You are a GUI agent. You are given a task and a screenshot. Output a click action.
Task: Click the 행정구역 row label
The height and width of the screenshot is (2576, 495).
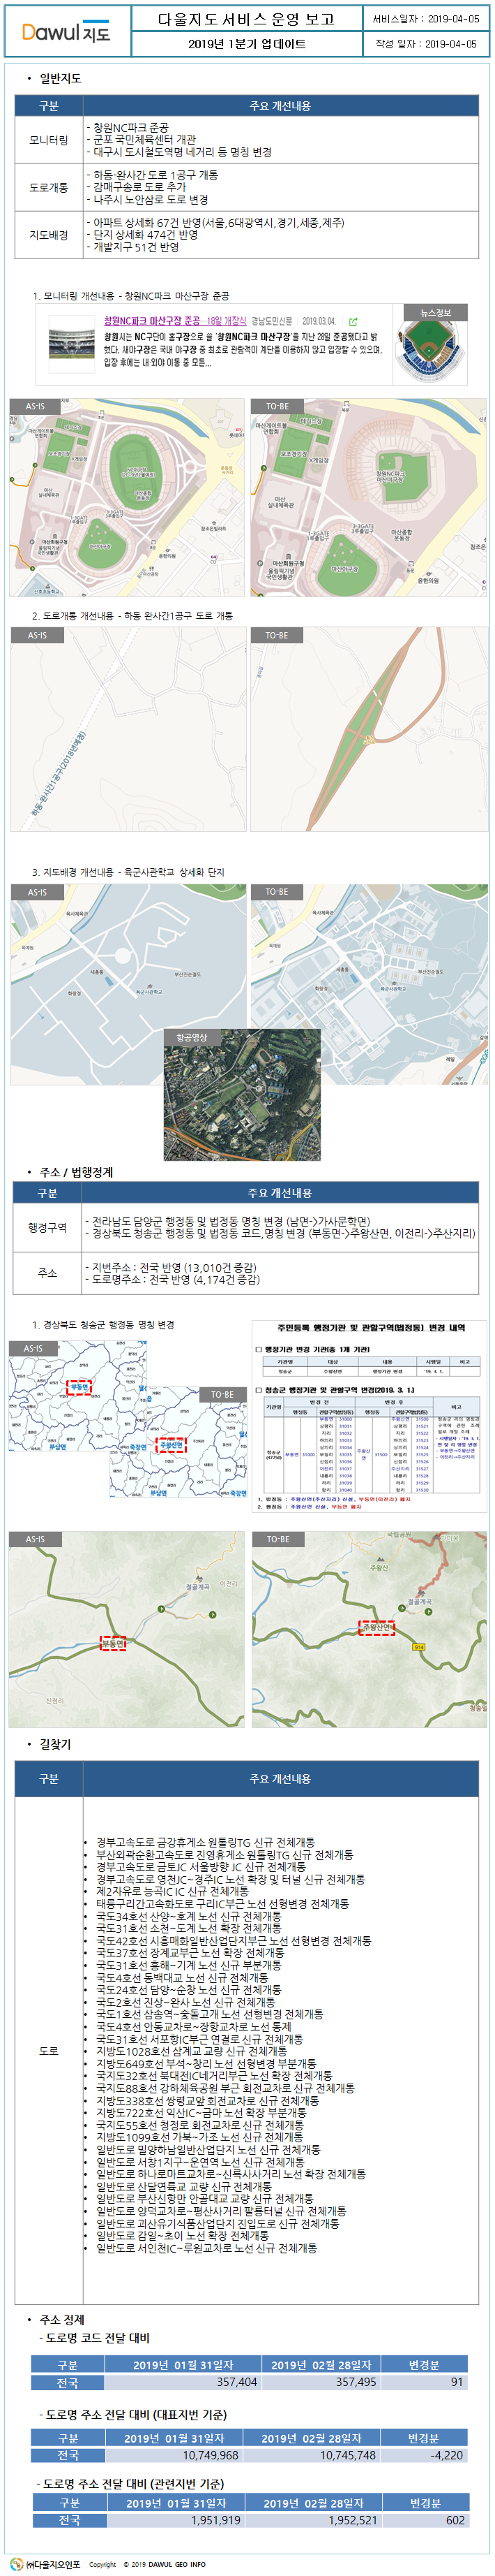tap(47, 1227)
